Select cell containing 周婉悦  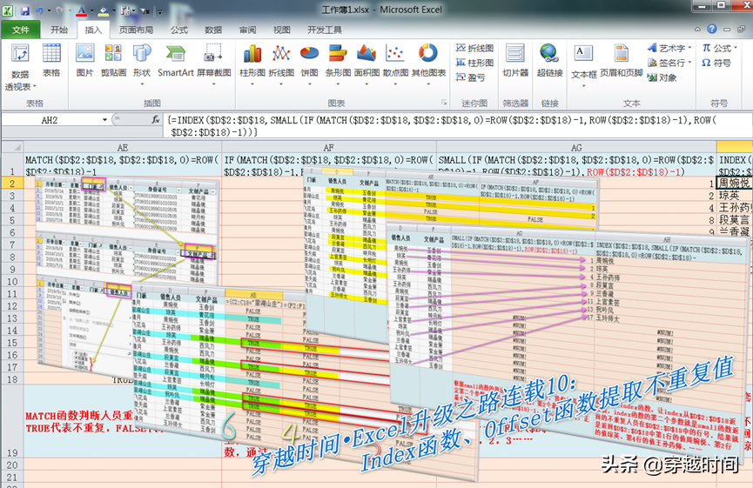734,183
